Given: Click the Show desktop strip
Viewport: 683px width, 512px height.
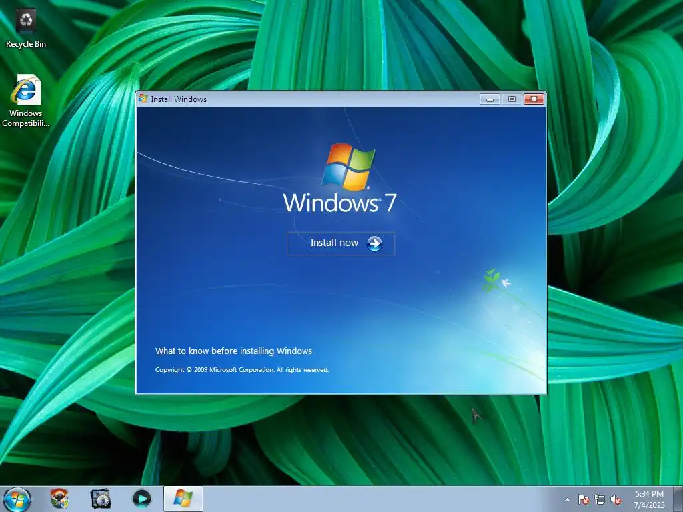Looking at the screenshot, I should [678, 499].
